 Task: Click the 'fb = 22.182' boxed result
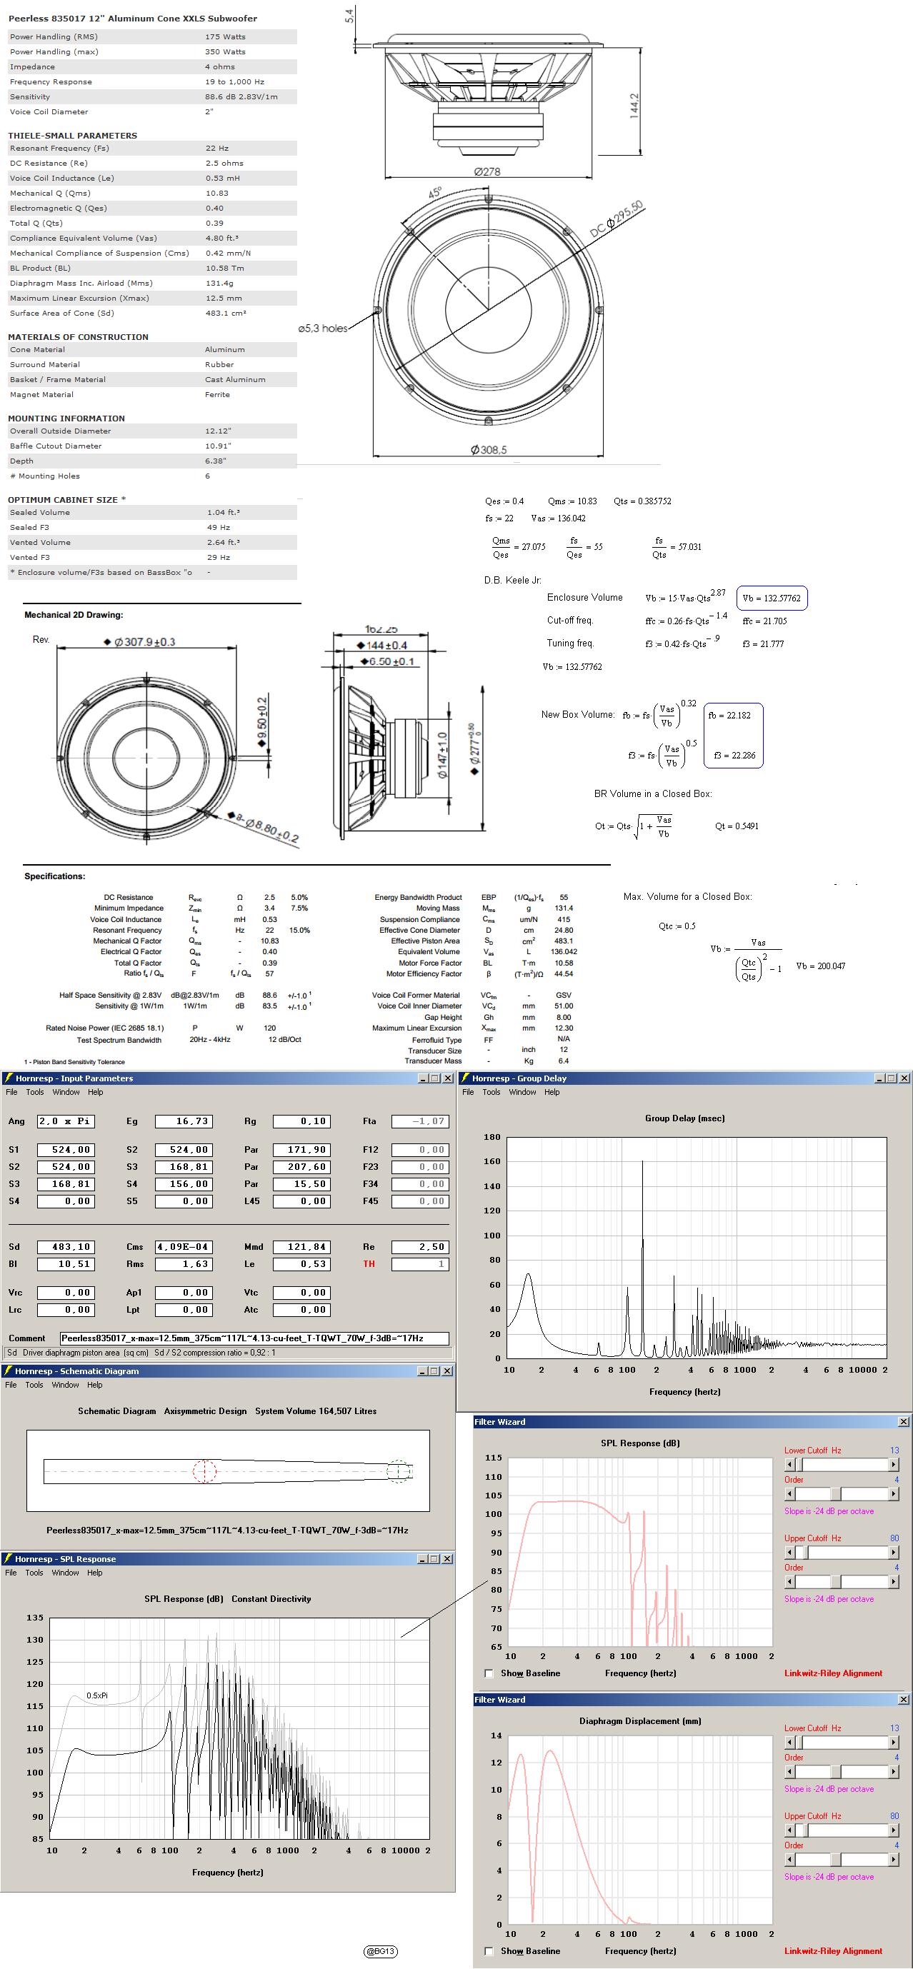(x=729, y=716)
